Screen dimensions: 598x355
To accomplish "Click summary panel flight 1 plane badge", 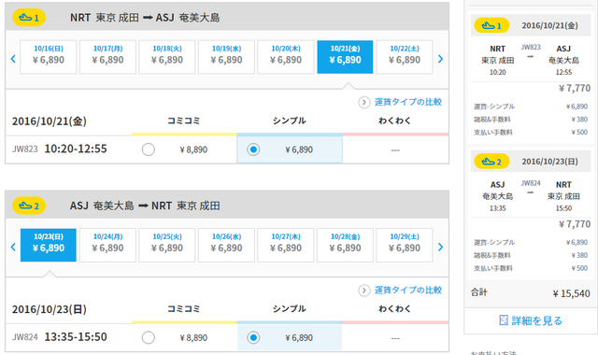I will click(x=491, y=25).
